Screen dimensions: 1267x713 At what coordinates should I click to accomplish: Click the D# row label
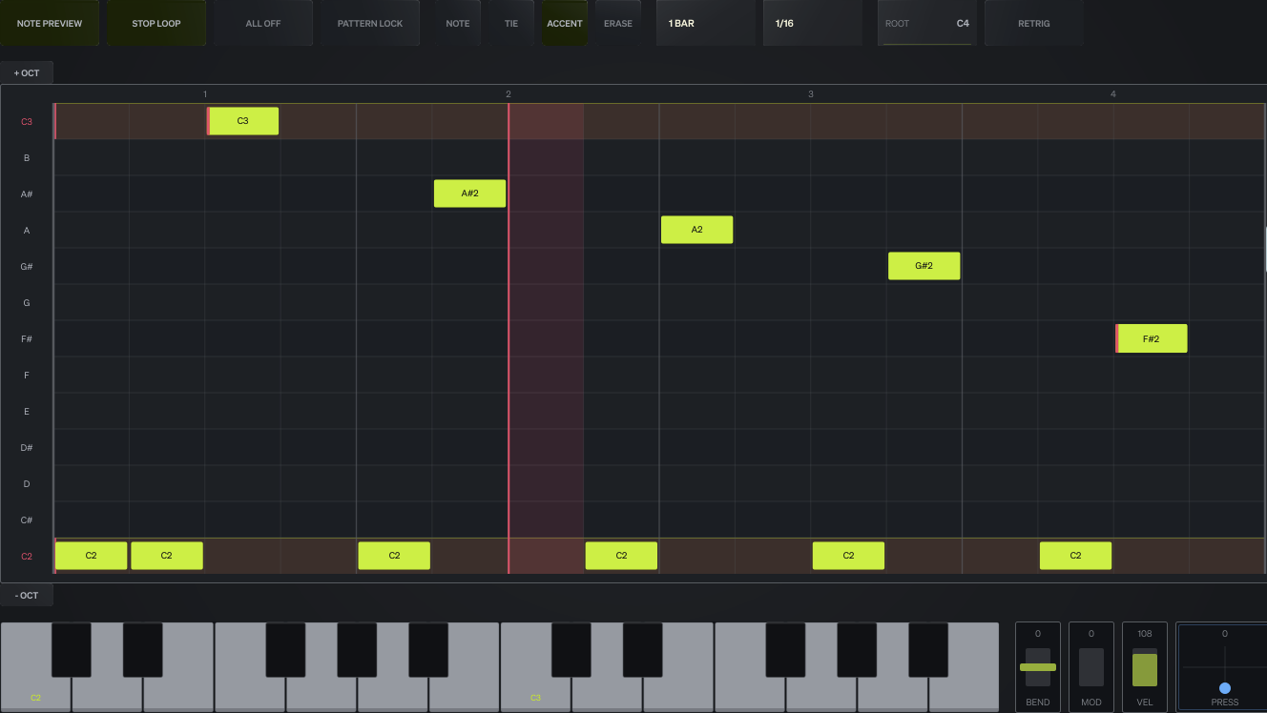pos(27,448)
